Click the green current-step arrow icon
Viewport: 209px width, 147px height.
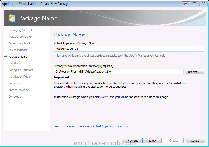click(6, 57)
